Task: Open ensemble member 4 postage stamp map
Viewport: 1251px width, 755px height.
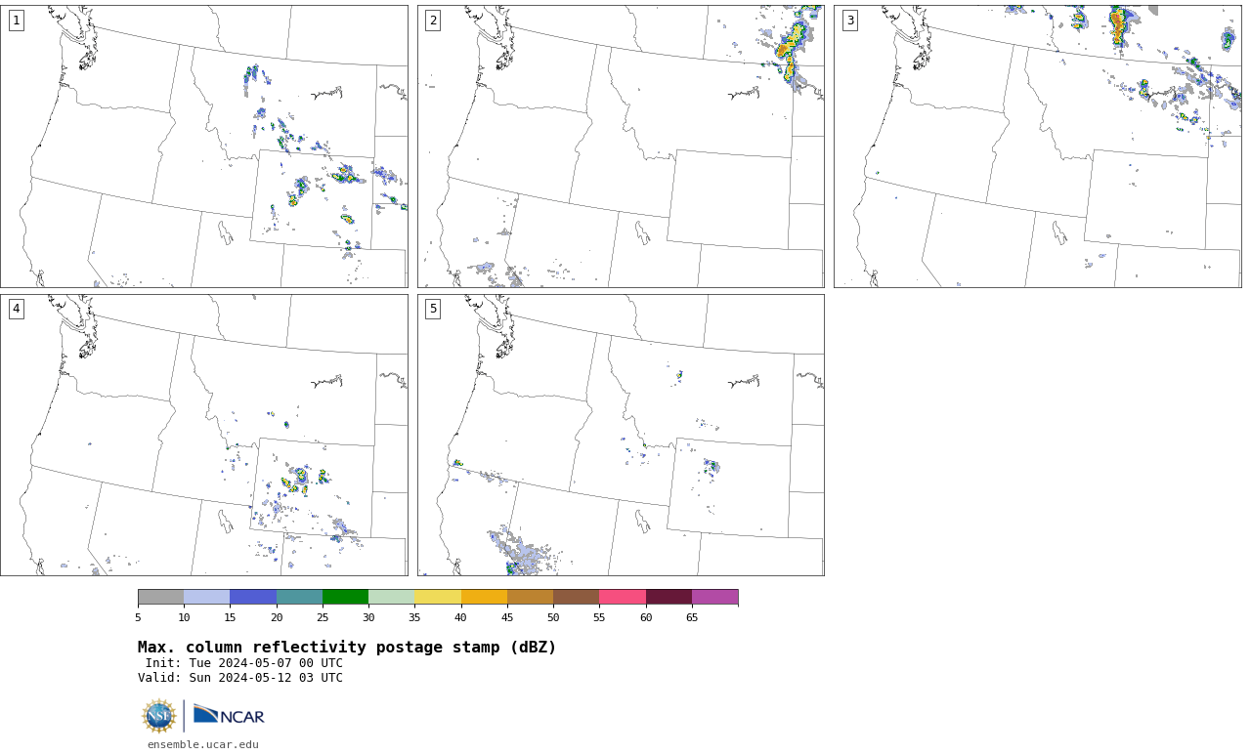Action: tap(204, 435)
